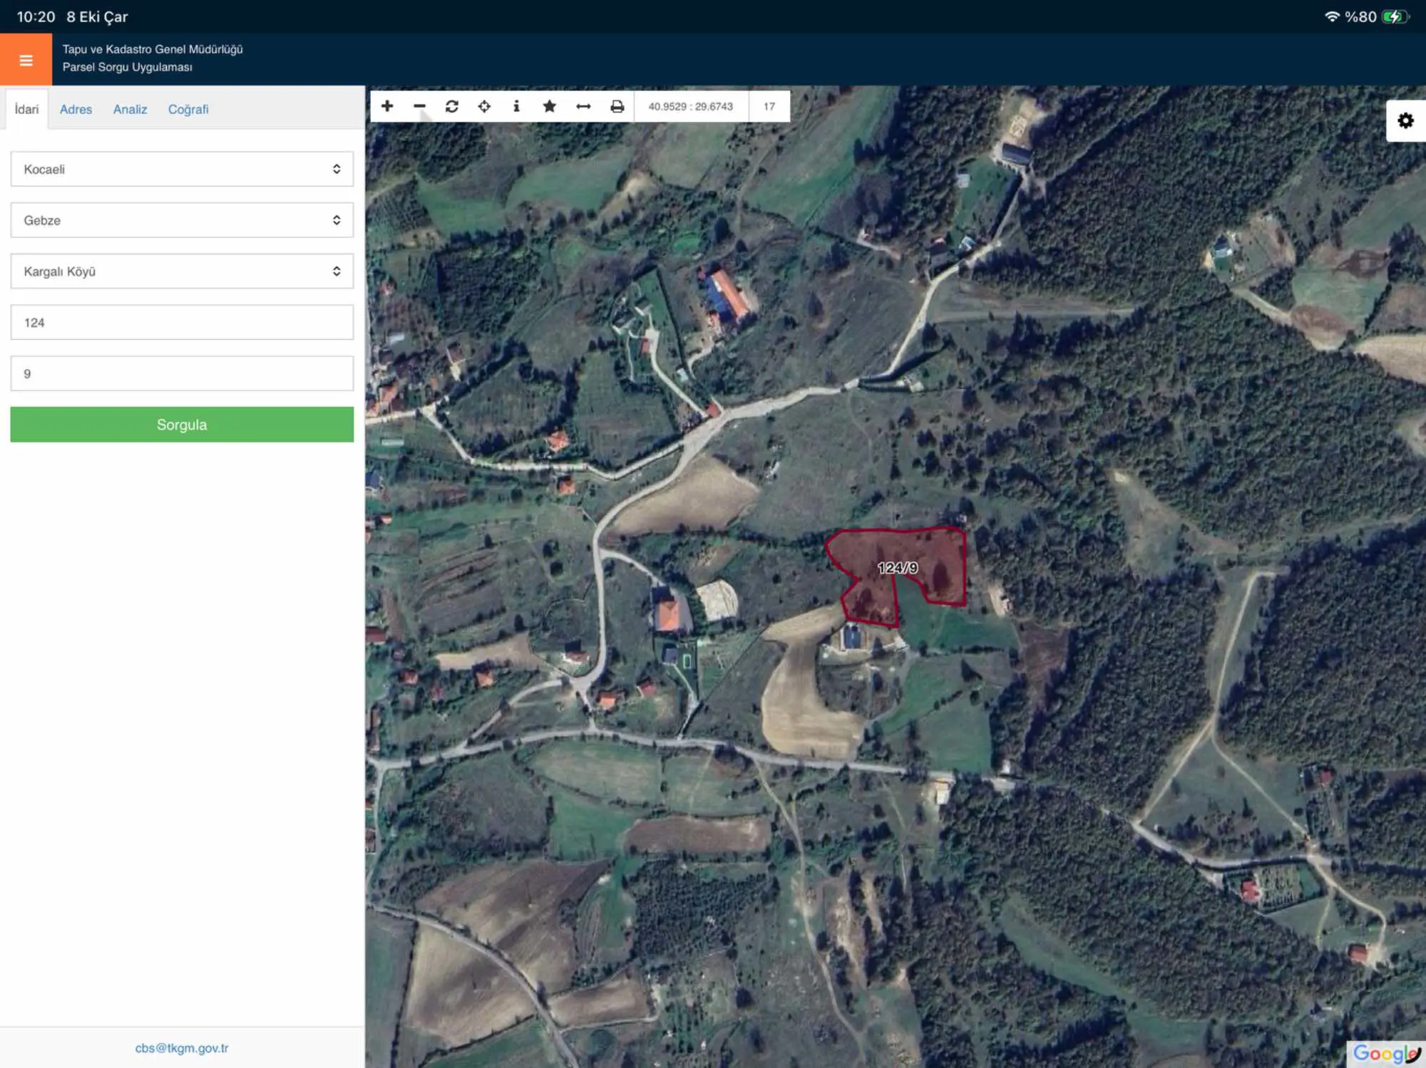
Task: Open the cbs@tkgm.gov.tr email link
Action: (x=182, y=1048)
